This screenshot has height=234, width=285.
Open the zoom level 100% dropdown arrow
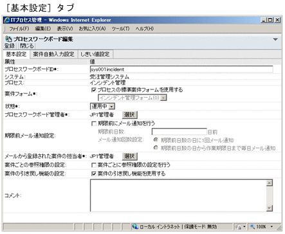(272, 226)
